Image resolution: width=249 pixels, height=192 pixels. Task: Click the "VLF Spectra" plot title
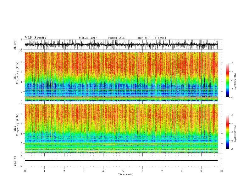36,38
